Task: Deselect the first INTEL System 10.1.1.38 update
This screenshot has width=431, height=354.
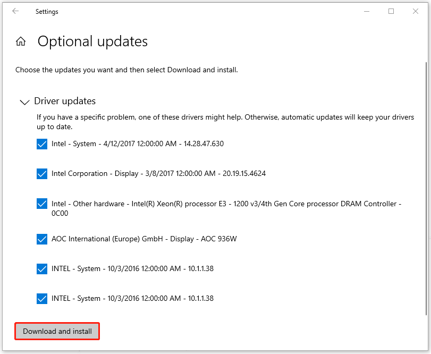Action: point(42,269)
